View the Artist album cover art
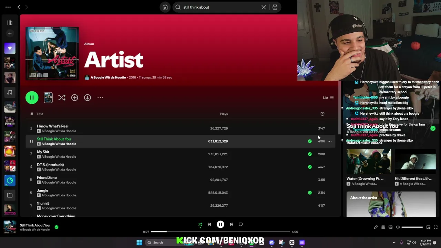Image resolution: width=441 pixels, height=248 pixels. (x=52, y=53)
